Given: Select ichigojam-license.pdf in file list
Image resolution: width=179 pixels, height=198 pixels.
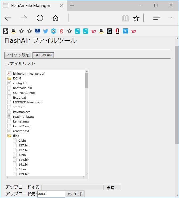Looking at the screenshot, I should tap(29, 74).
